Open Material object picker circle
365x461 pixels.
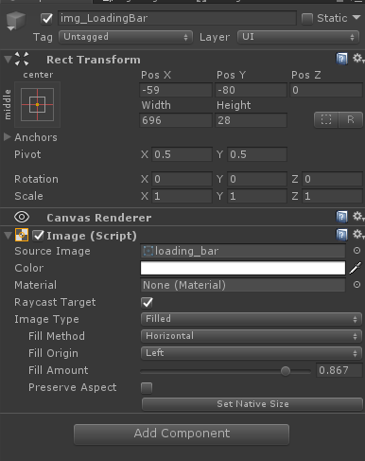[x=356, y=285]
